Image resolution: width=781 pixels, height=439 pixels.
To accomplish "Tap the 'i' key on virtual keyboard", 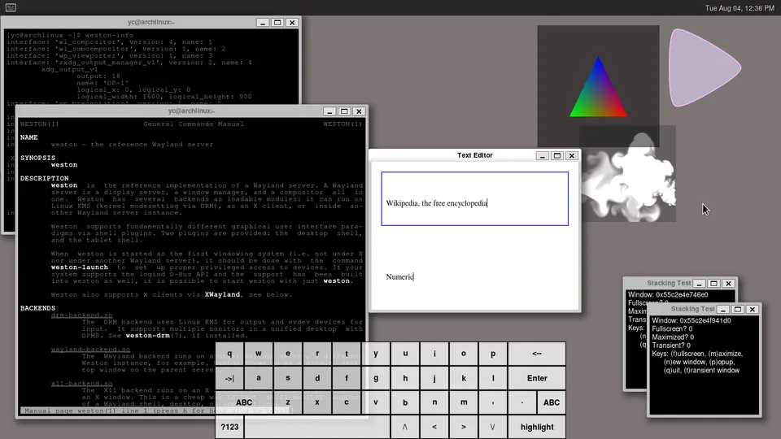I will click(x=434, y=354).
